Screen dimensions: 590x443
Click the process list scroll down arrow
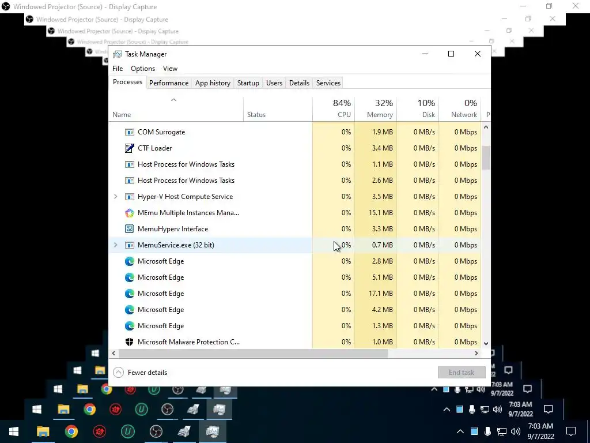click(486, 344)
